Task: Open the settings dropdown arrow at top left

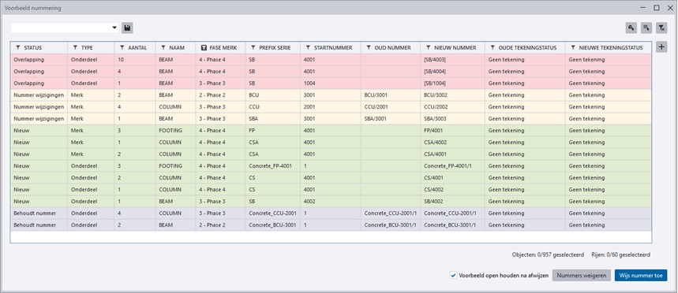Action: coord(114,28)
